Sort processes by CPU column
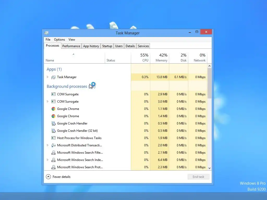267x200 pixels. pyautogui.click(x=141, y=58)
